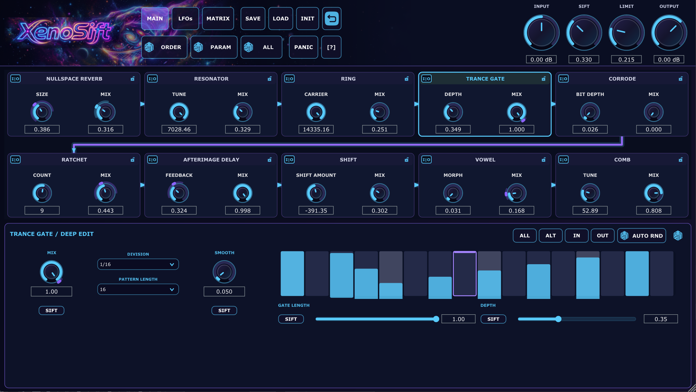
Task: Hit the PANIC button
Action: coord(303,47)
